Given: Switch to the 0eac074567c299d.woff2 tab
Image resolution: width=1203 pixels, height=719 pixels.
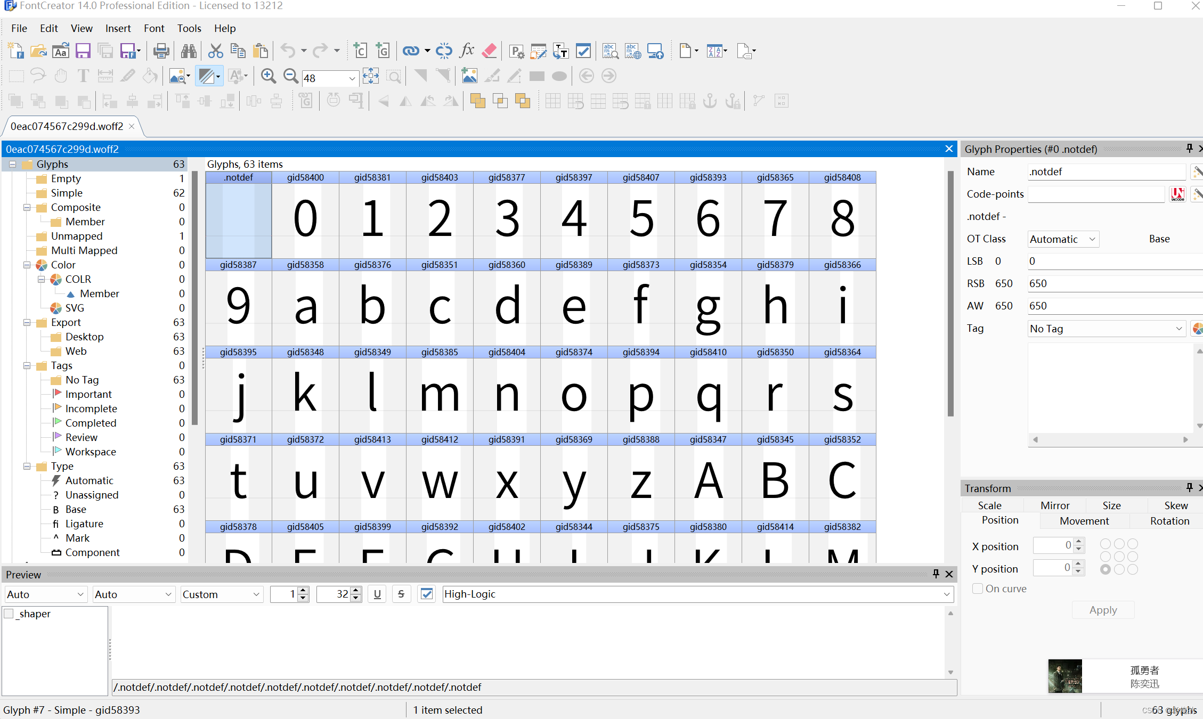Looking at the screenshot, I should click(67, 126).
